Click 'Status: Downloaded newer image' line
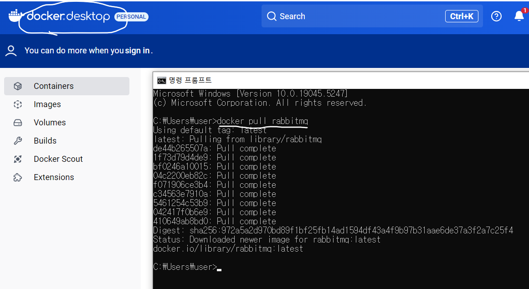This screenshot has height=289, width=529. [x=267, y=239]
